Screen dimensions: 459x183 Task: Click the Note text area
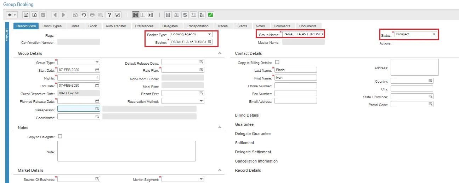click(x=126, y=151)
